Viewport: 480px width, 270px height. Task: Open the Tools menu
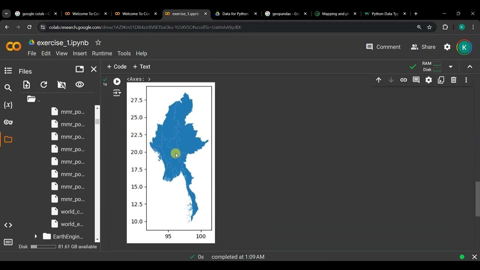[x=124, y=53]
